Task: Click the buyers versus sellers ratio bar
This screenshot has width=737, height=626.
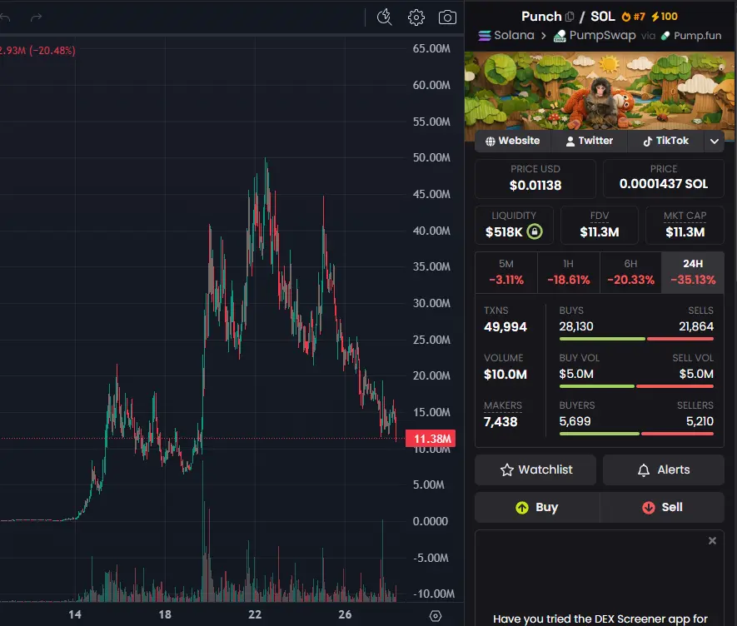Action: (636, 434)
